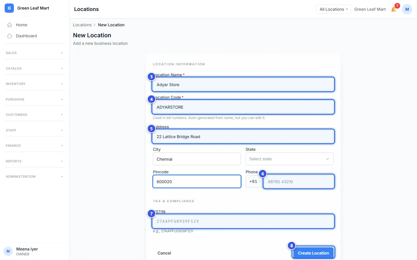
Task: Expand the Catalog section
Action: click(34, 68)
